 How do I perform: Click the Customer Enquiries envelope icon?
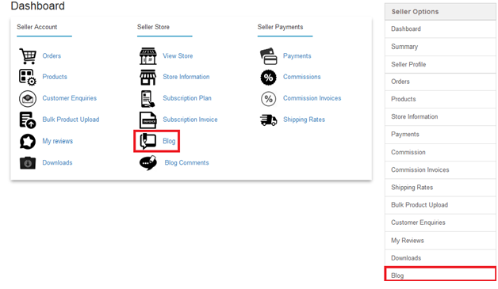28,99
